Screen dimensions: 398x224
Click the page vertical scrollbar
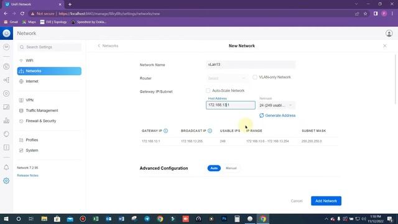[x=396, y=79]
